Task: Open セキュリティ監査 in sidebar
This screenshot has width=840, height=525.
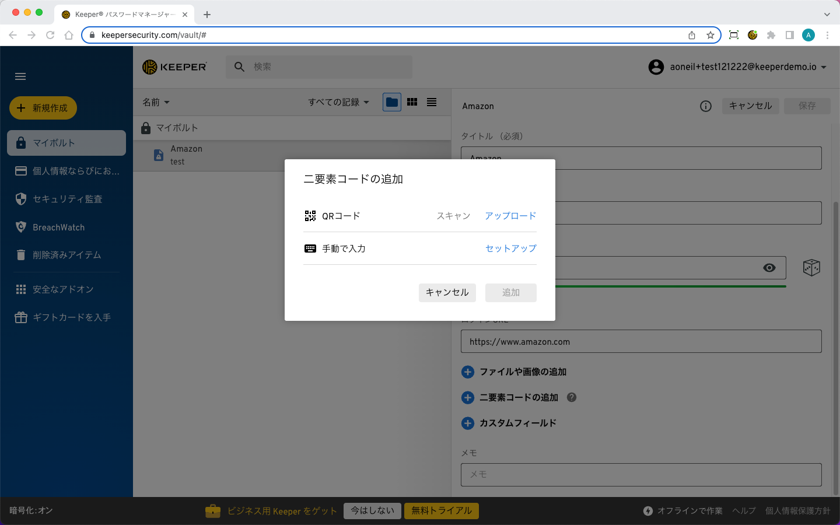Action: [x=67, y=199]
